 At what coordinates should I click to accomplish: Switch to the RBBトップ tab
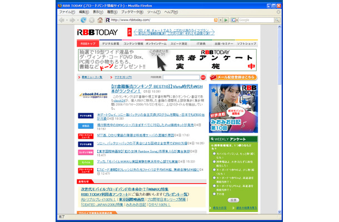pos(88,43)
